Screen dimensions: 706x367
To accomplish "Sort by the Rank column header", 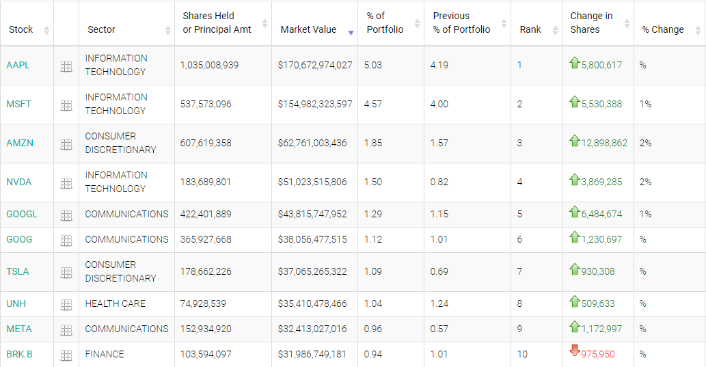I will (x=530, y=29).
